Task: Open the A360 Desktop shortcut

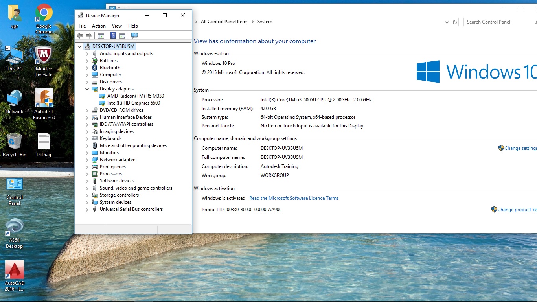Action: click(x=15, y=233)
